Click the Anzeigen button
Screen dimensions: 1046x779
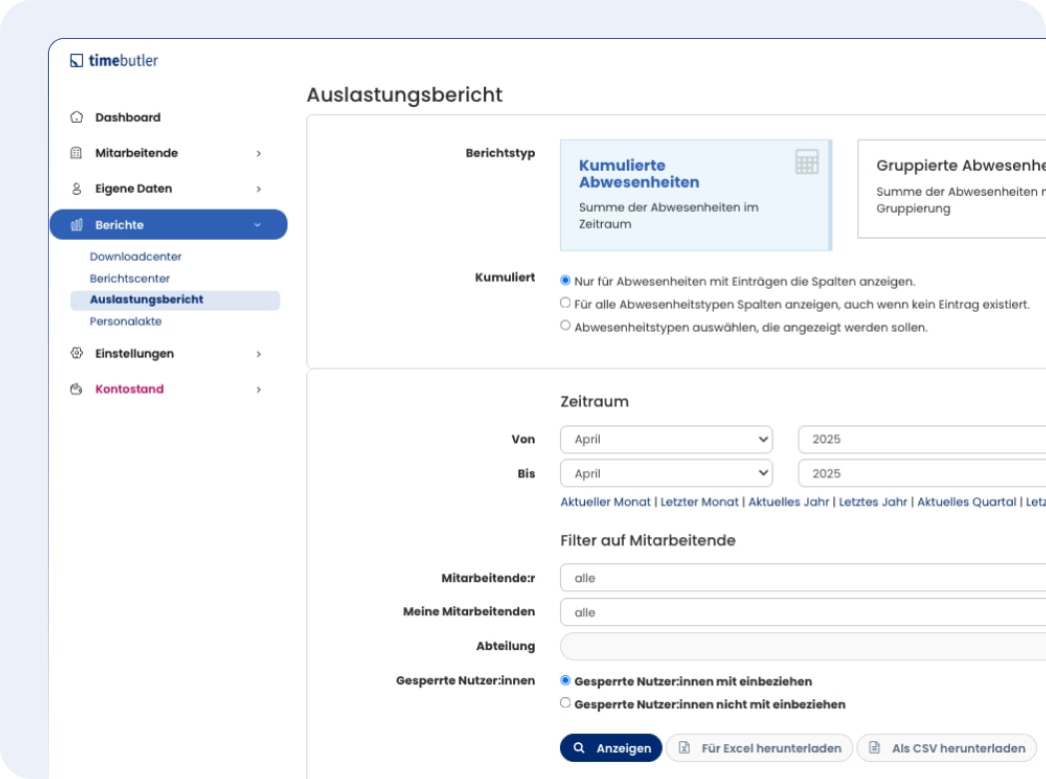click(x=610, y=748)
